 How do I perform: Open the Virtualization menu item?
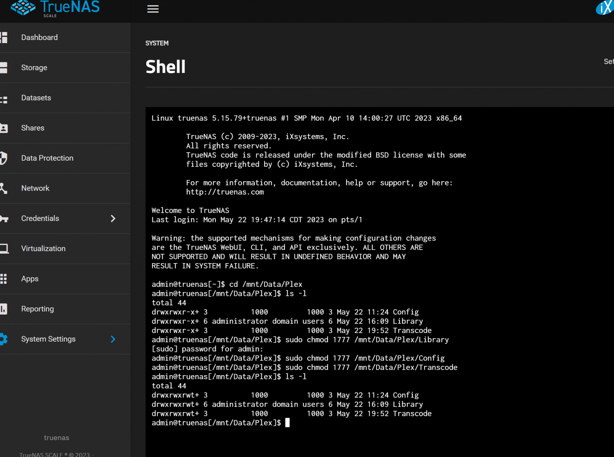coord(65,249)
